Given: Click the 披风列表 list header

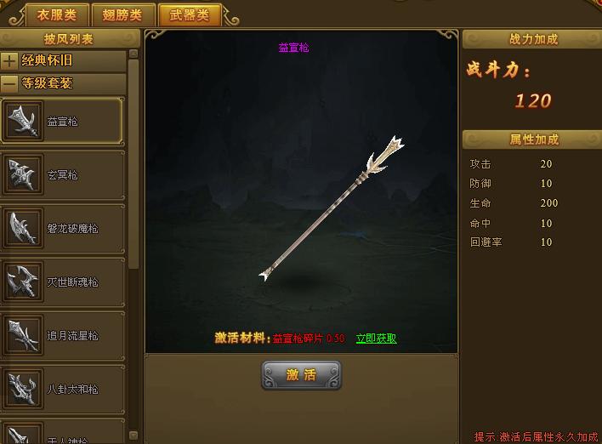Looking at the screenshot, I should (69, 39).
